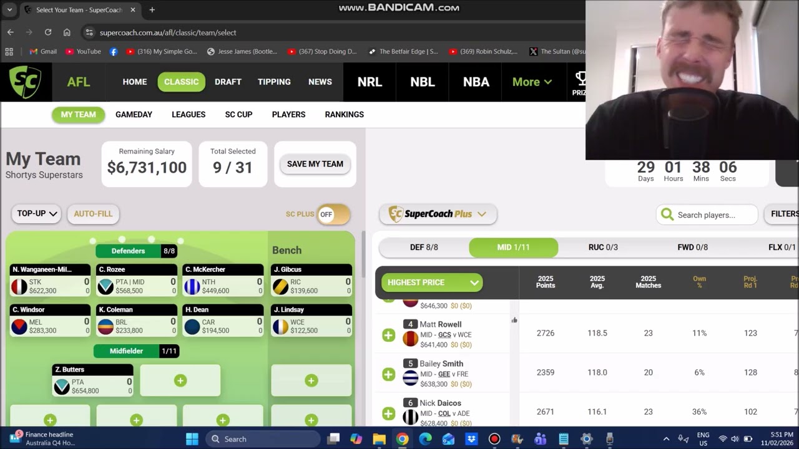Open Dropbox from the taskbar
This screenshot has height=449, width=799.
pyautogui.click(x=471, y=439)
